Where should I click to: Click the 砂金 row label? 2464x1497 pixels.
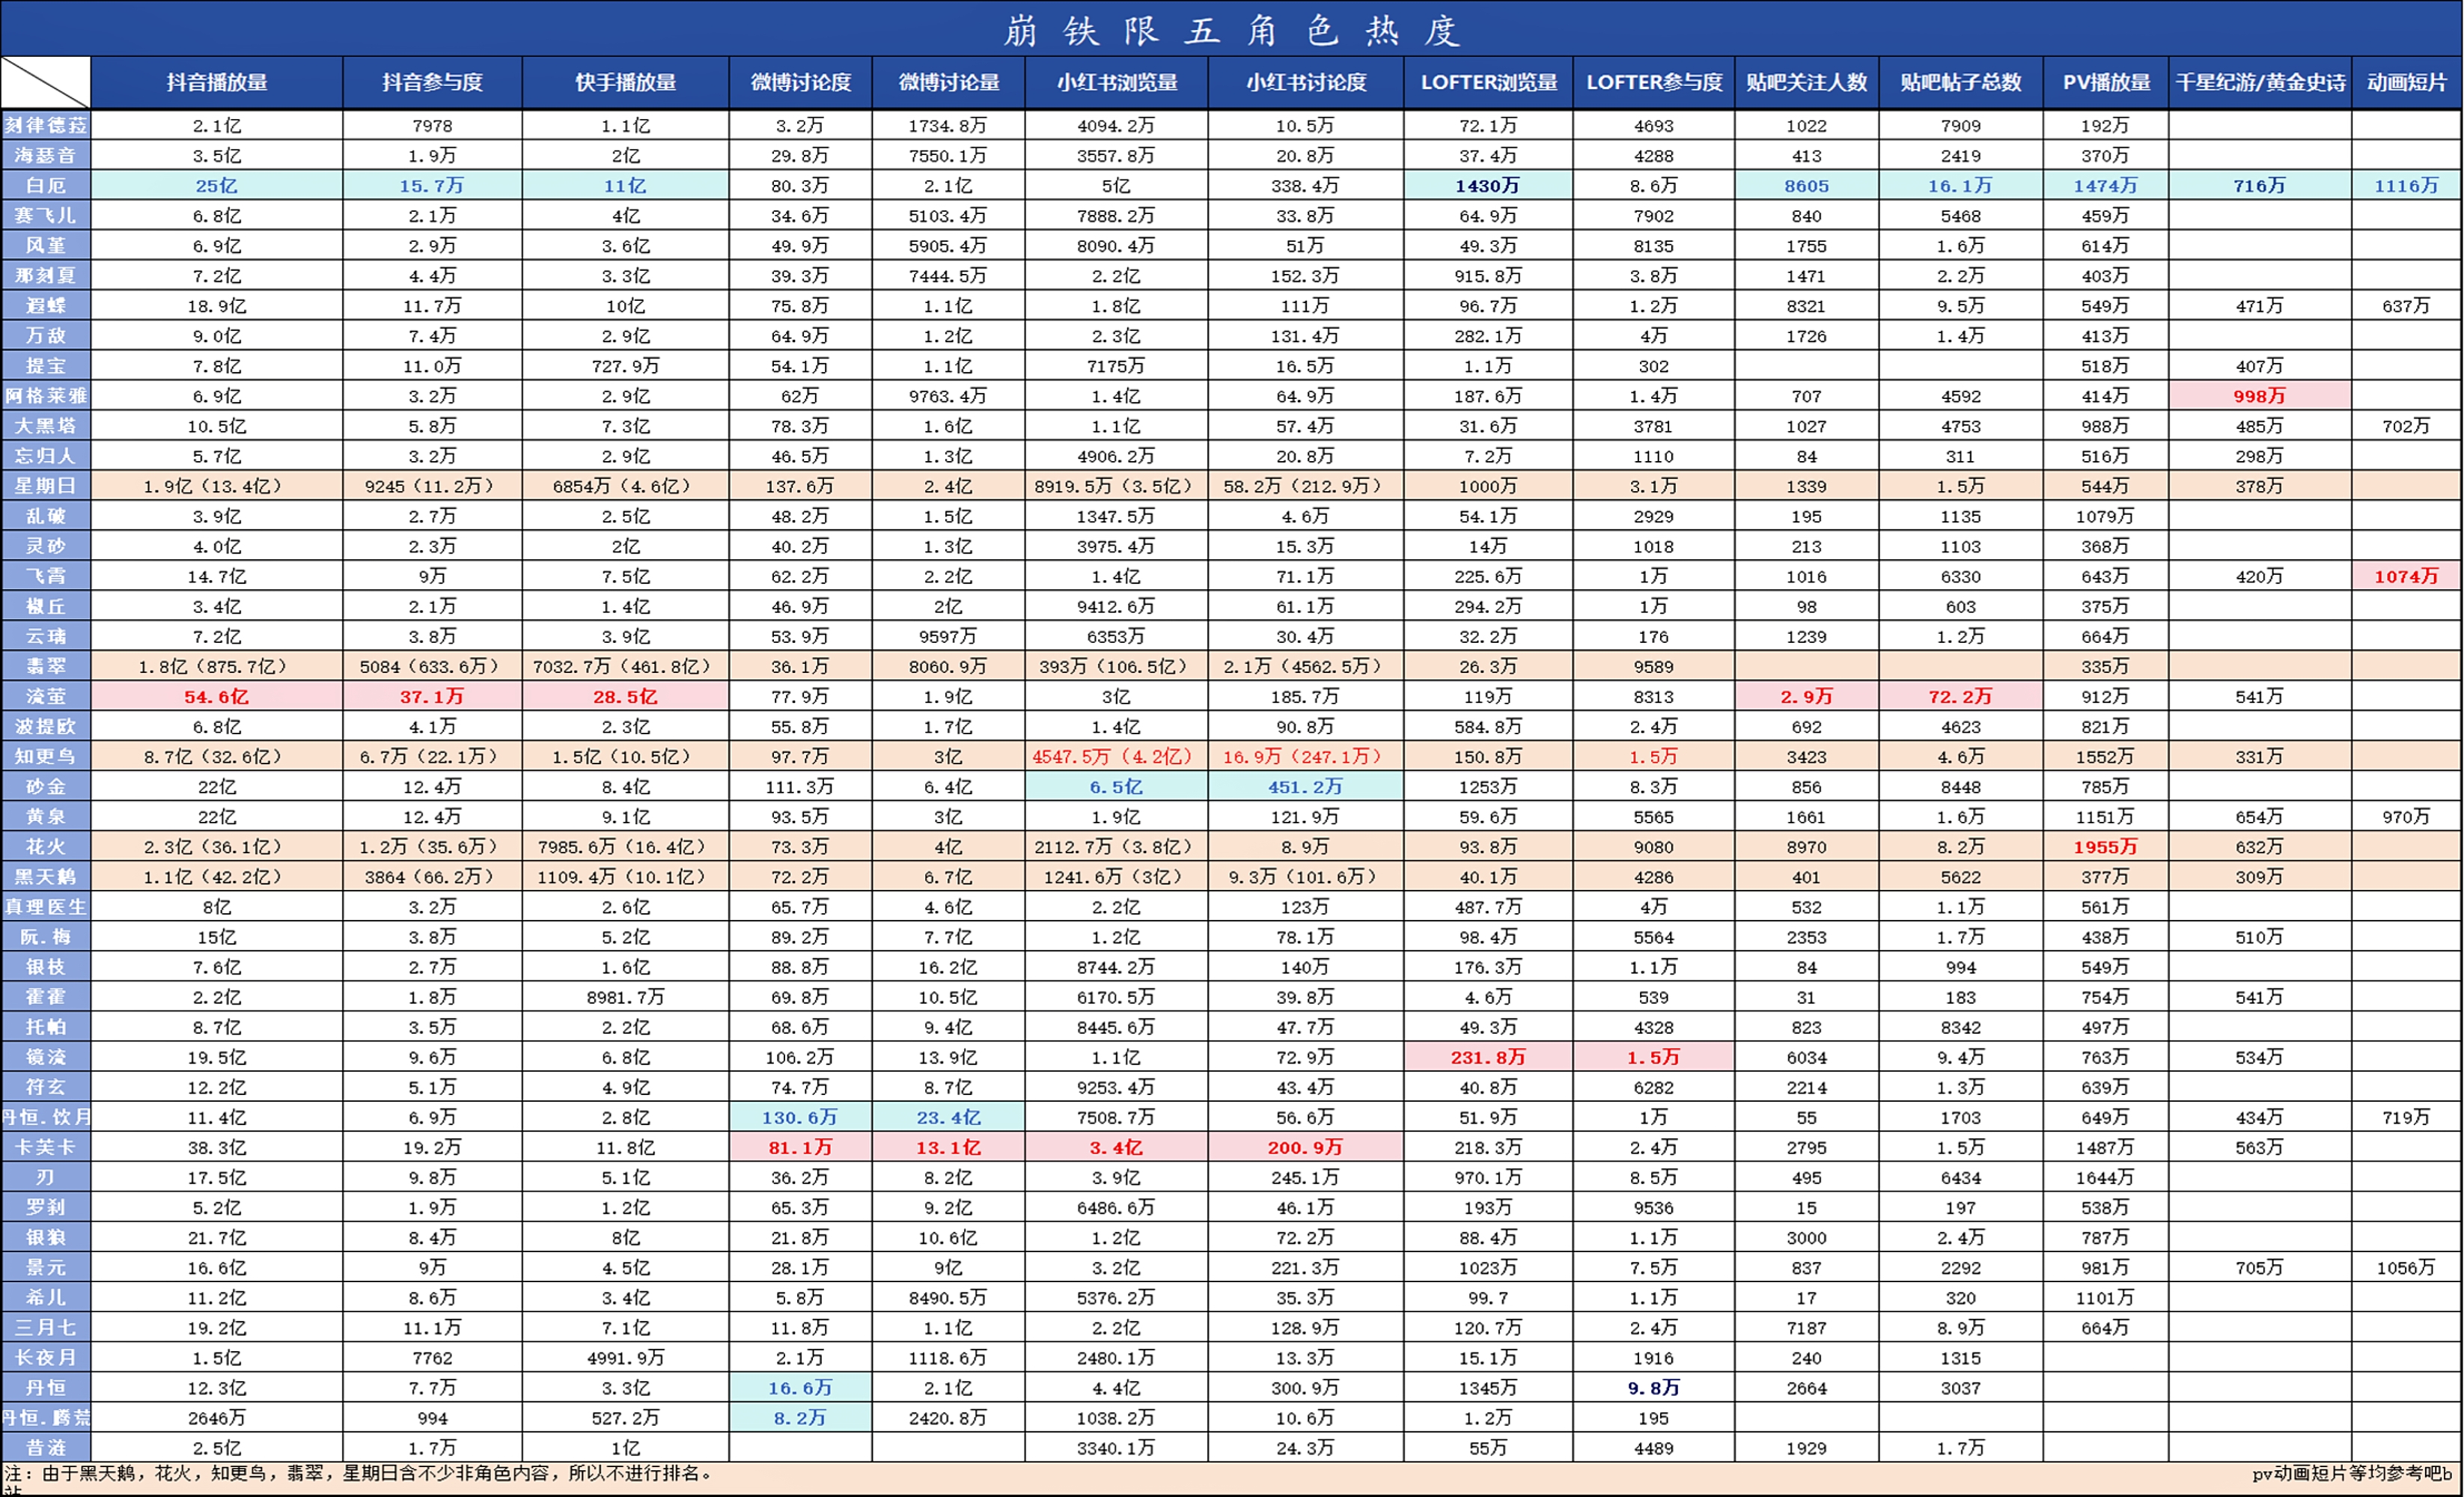(x=46, y=786)
